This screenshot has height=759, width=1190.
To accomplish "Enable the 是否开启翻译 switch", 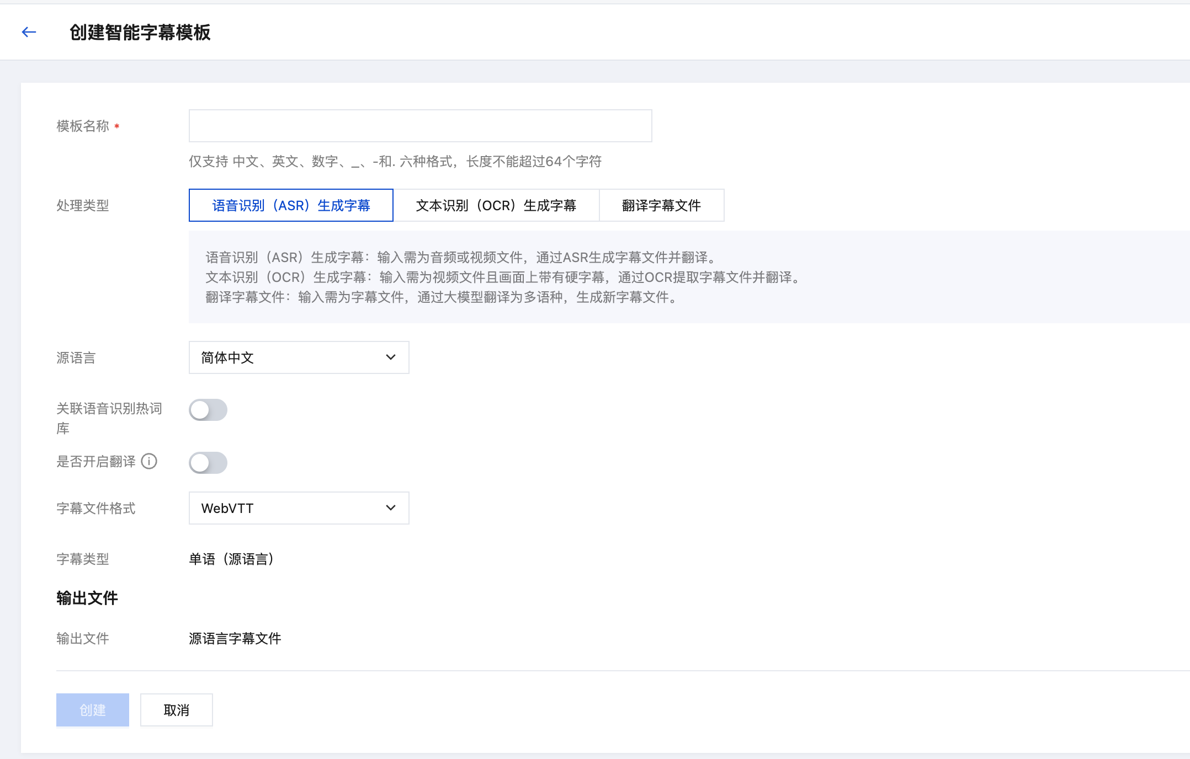I will point(208,463).
